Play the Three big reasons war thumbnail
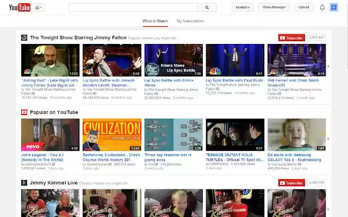The height and width of the screenshot is (217, 348). point(173,135)
